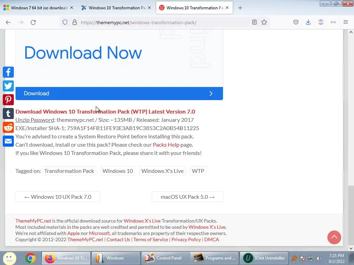The width and height of the screenshot is (354, 265).
Task: Close the middle Windows 10 Transformation tab
Action: (x=149, y=8)
